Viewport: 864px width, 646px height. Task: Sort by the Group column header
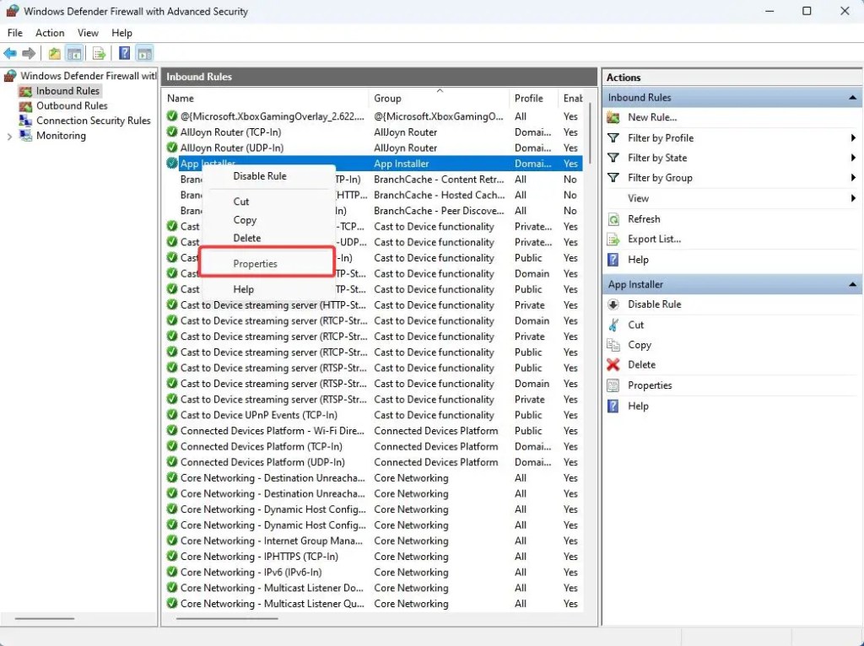pos(439,99)
